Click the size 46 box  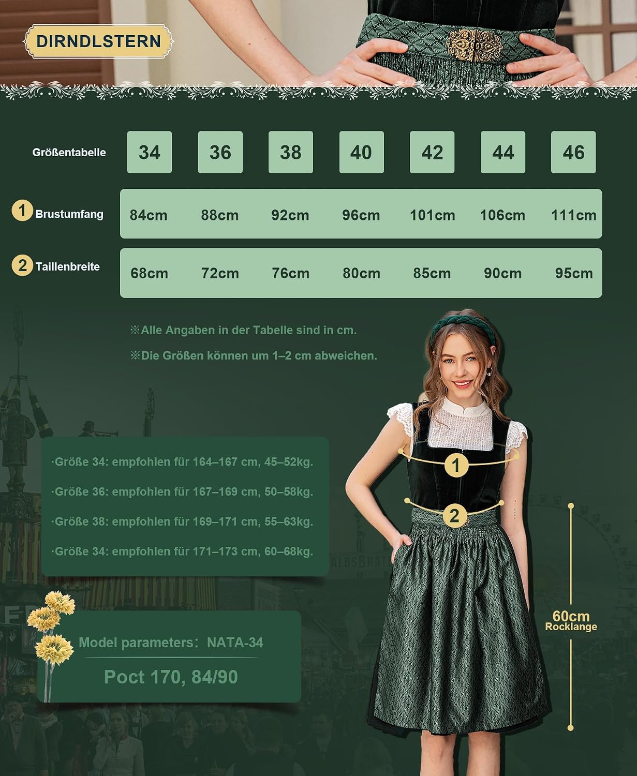click(x=573, y=152)
